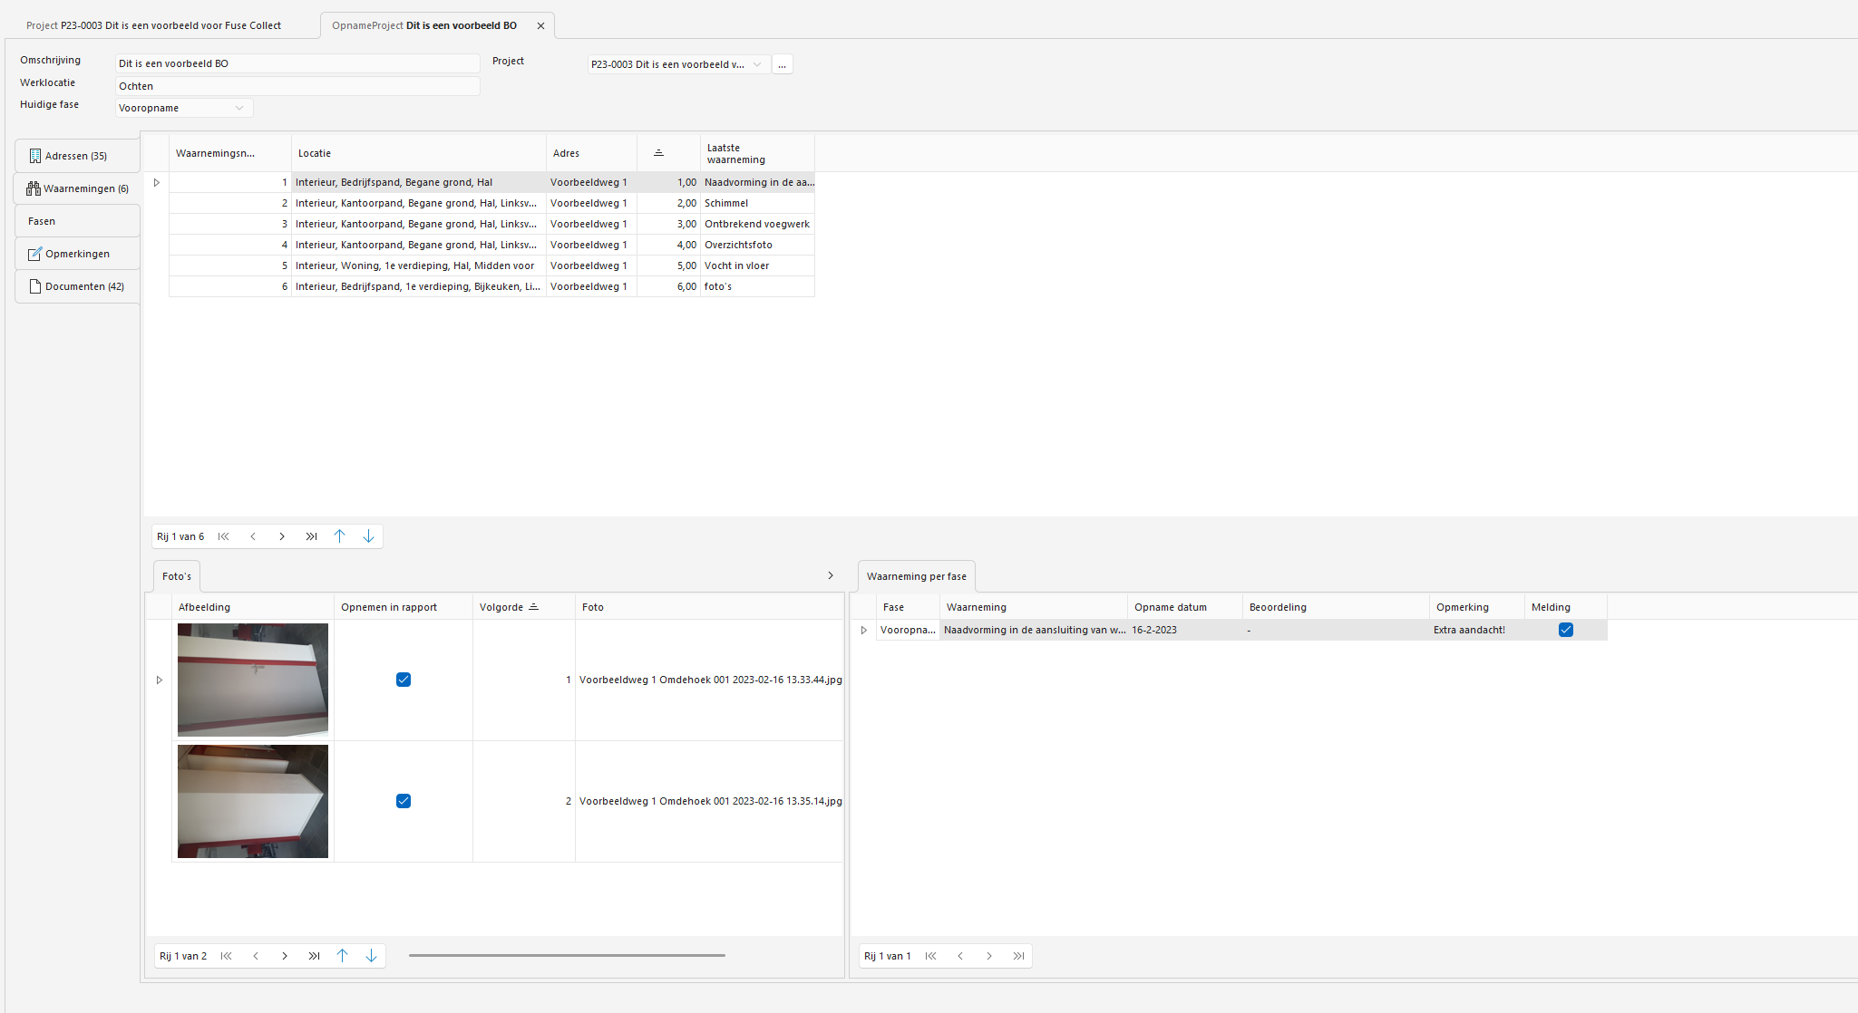Open the Fasen tab
Viewport: 1858px width, 1013px height.
(x=77, y=221)
